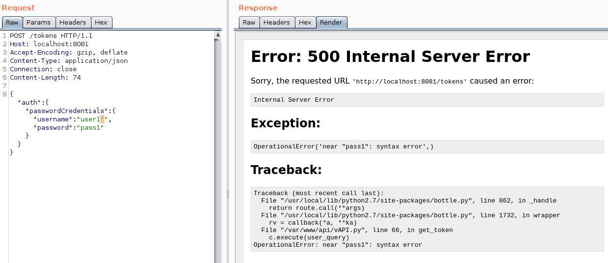Click the "username" JSON key
The image size is (608, 263).
click(x=53, y=119)
